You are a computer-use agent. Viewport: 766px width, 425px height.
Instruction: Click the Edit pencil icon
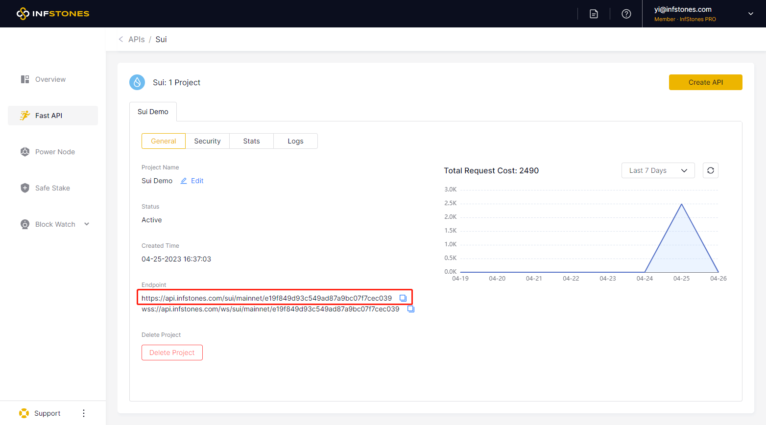[x=184, y=181]
